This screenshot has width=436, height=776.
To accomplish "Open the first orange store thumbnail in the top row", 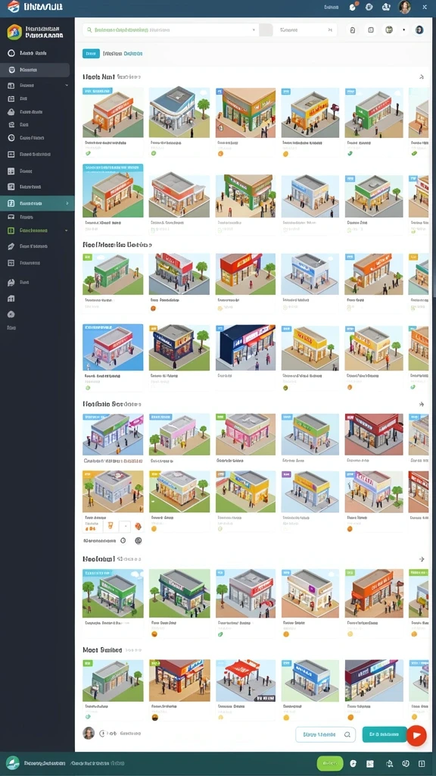I will point(114,113).
